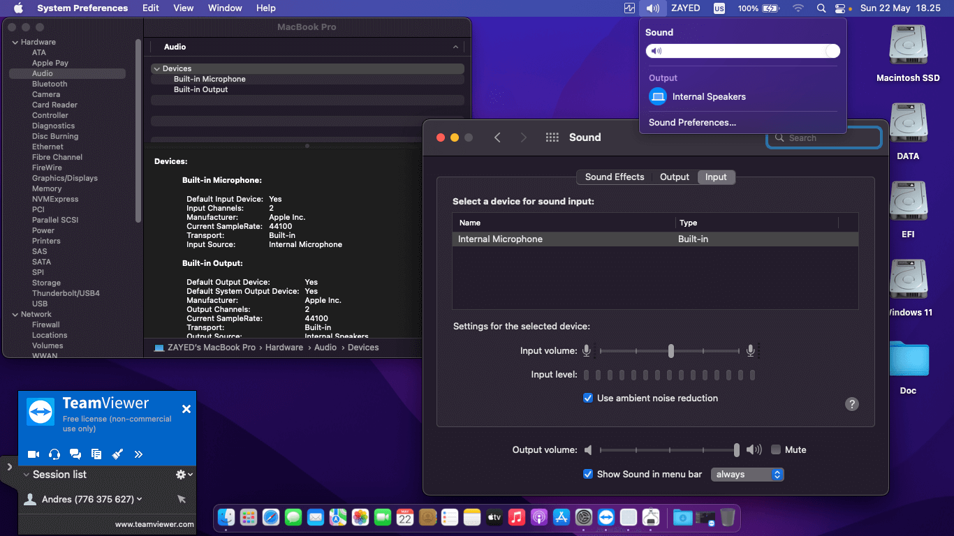954x536 pixels.
Task: Click the TeamViewer logo in the panel
Action: coord(41,412)
